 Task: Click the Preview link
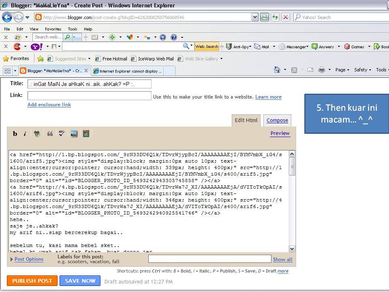[x=280, y=133]
